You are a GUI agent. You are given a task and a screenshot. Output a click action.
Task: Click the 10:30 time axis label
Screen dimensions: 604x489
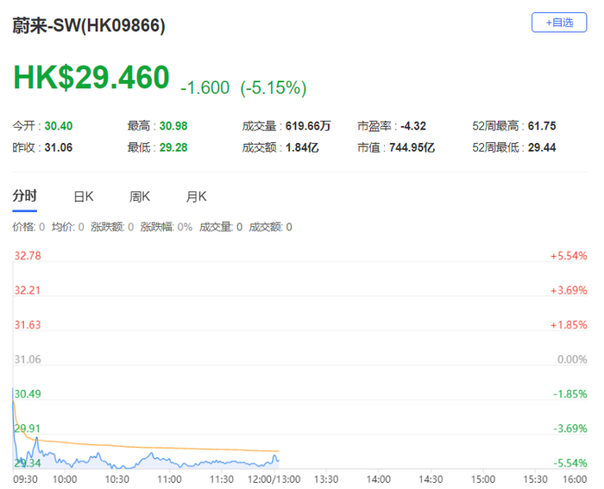pos(117,480)
